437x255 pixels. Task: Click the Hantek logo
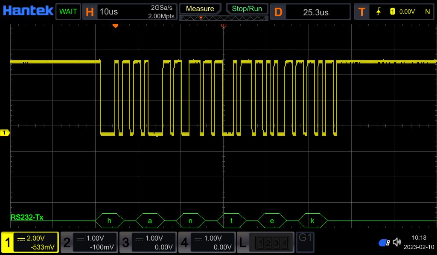(x=28, y=11)
